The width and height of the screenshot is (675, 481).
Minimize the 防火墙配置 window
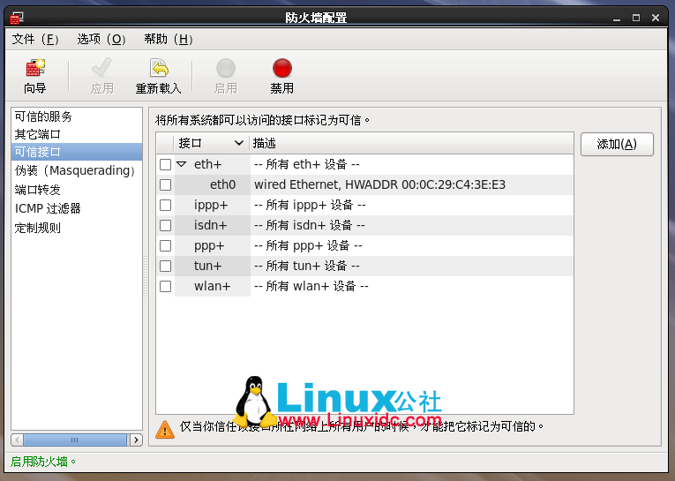(617, 18)
